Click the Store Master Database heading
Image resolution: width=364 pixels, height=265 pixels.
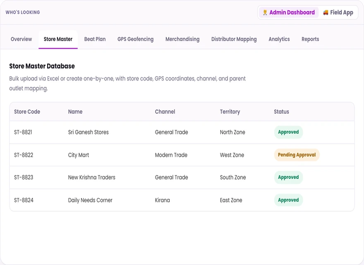[42, 66]
